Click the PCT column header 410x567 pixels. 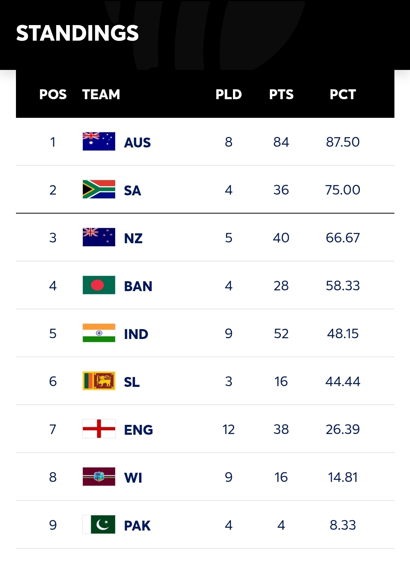[x=343, y=94]
